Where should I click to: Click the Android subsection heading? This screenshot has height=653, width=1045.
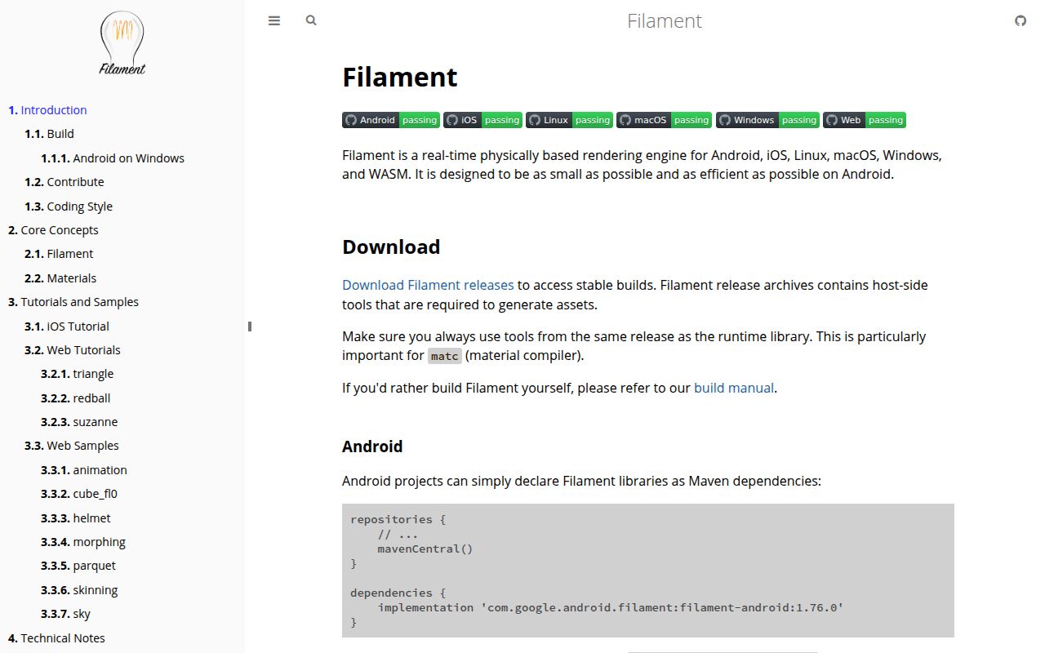pos(372,446)
